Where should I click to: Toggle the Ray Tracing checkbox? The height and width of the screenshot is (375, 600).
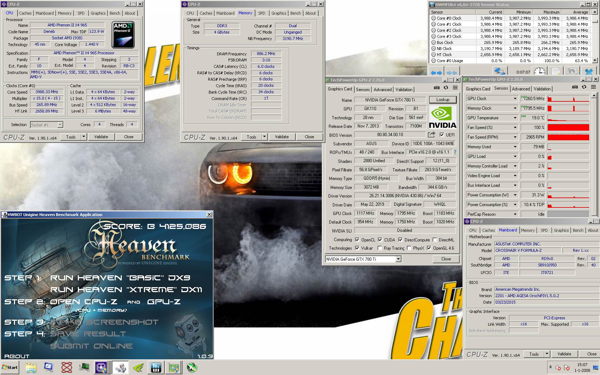(x=380, y=248)
